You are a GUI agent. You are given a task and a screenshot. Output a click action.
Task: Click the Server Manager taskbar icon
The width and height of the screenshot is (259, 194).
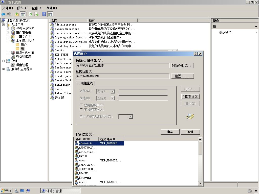coord(16,191)
